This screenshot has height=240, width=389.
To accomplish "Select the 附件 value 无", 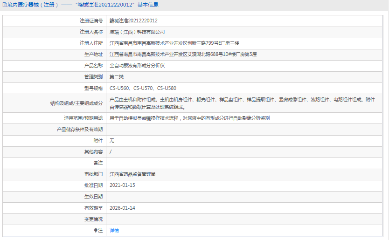I will [112, 141].
